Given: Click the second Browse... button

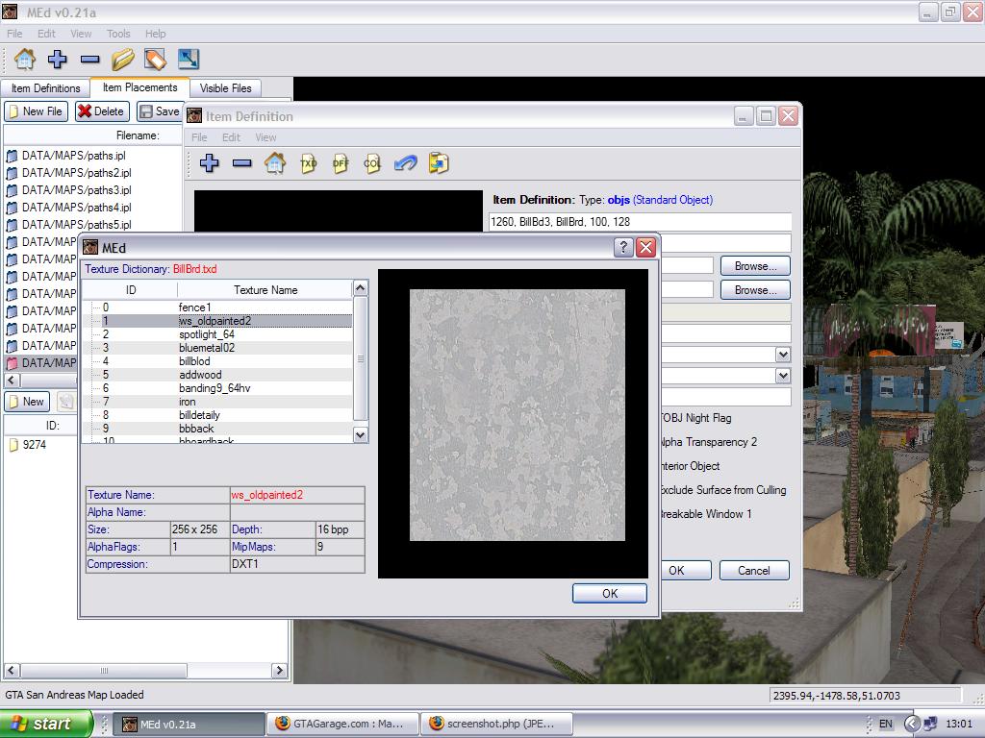Looking at the screenshot, I should point(755,290).
